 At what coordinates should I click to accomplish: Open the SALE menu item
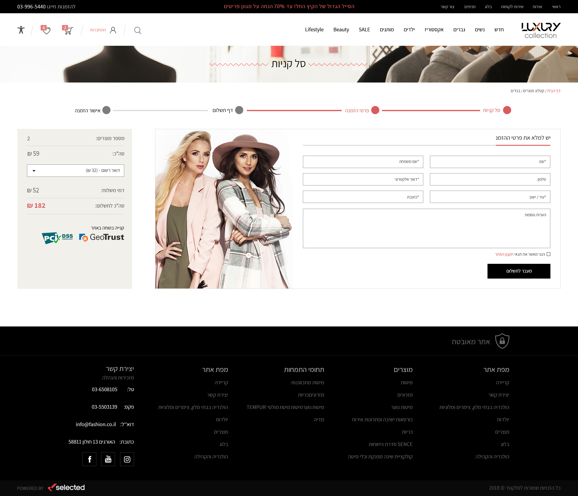pos(364,30)
